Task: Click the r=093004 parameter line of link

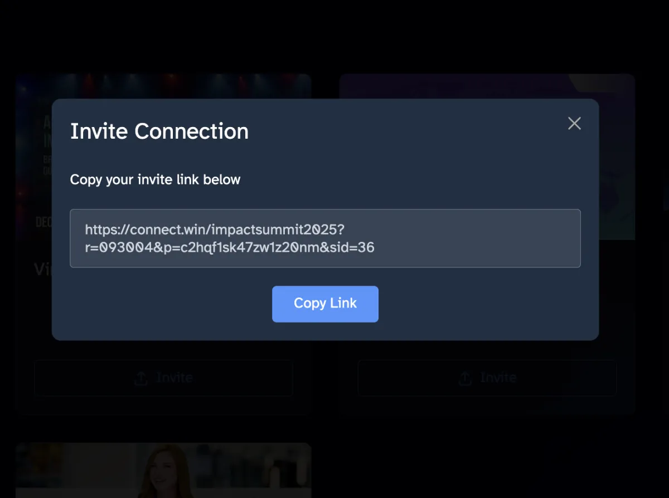Action: coord(229,247)
